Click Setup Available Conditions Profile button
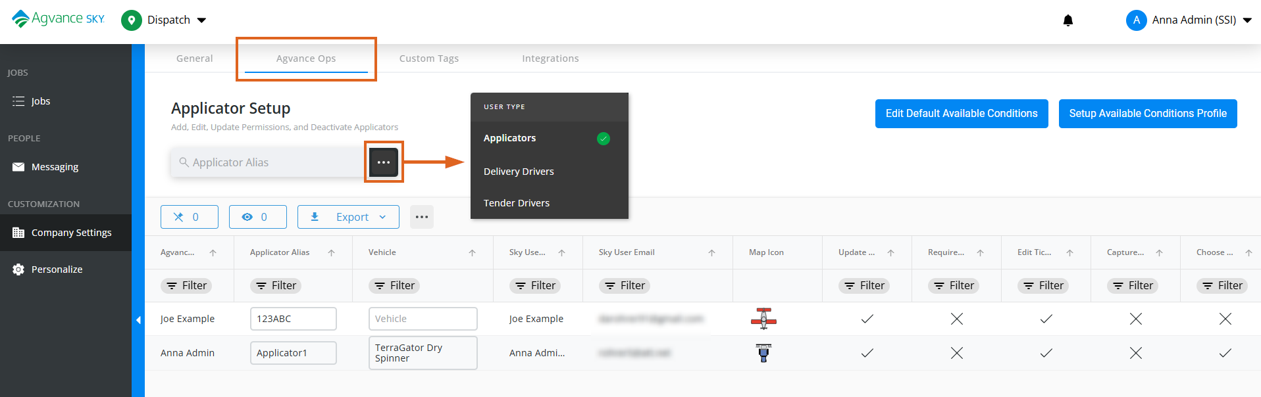The height and width of the screenshot is (397, 1261). (x=1148, y=114)
